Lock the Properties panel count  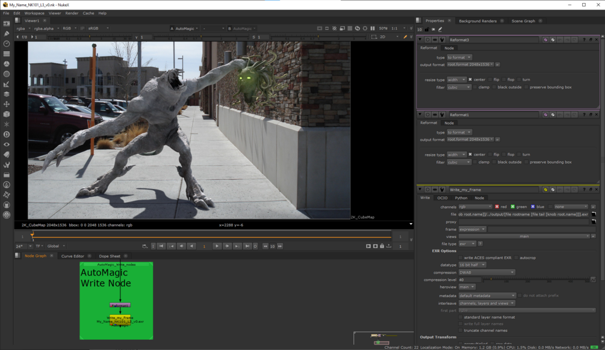(x=427, y=29)
